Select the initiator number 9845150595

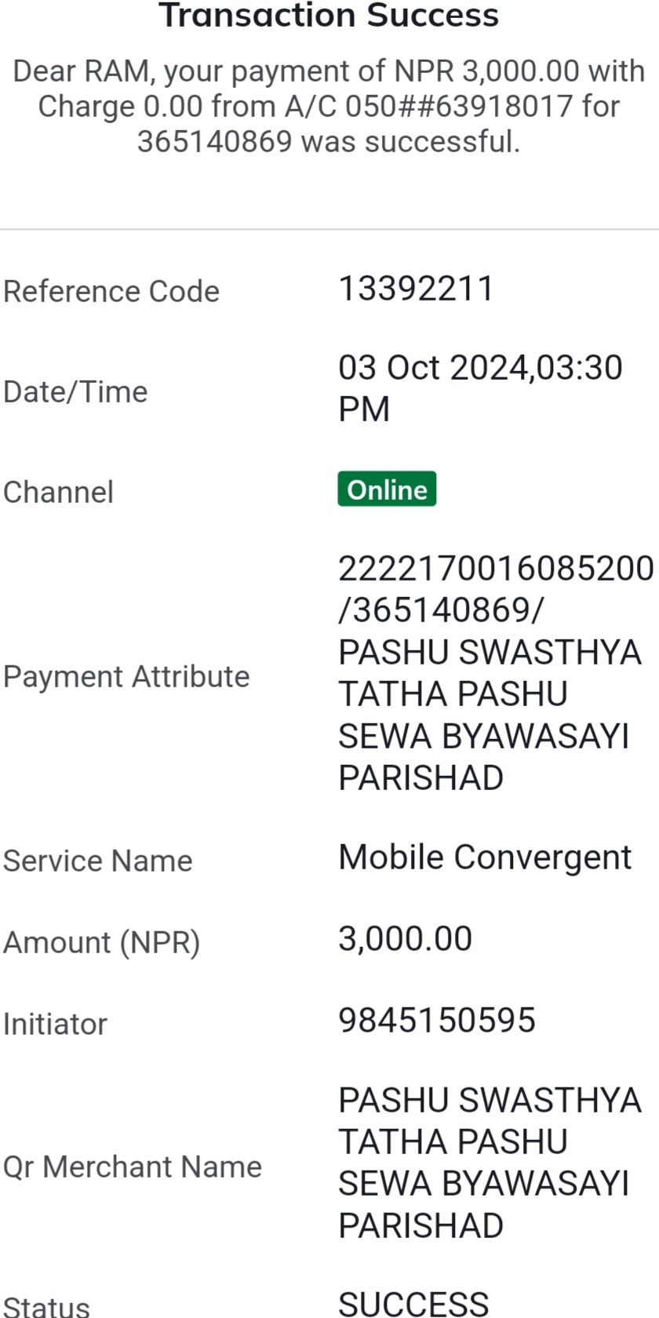coord(437,1020)
